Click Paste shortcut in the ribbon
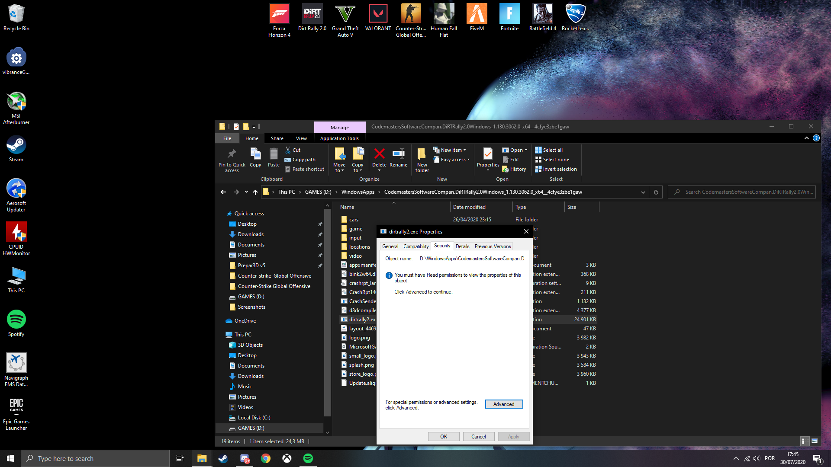The image size is (831, 467). coord(304,169)
